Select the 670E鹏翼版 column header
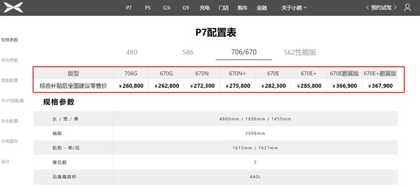Viewport: 420px width, 188px height. coord(345,74)
